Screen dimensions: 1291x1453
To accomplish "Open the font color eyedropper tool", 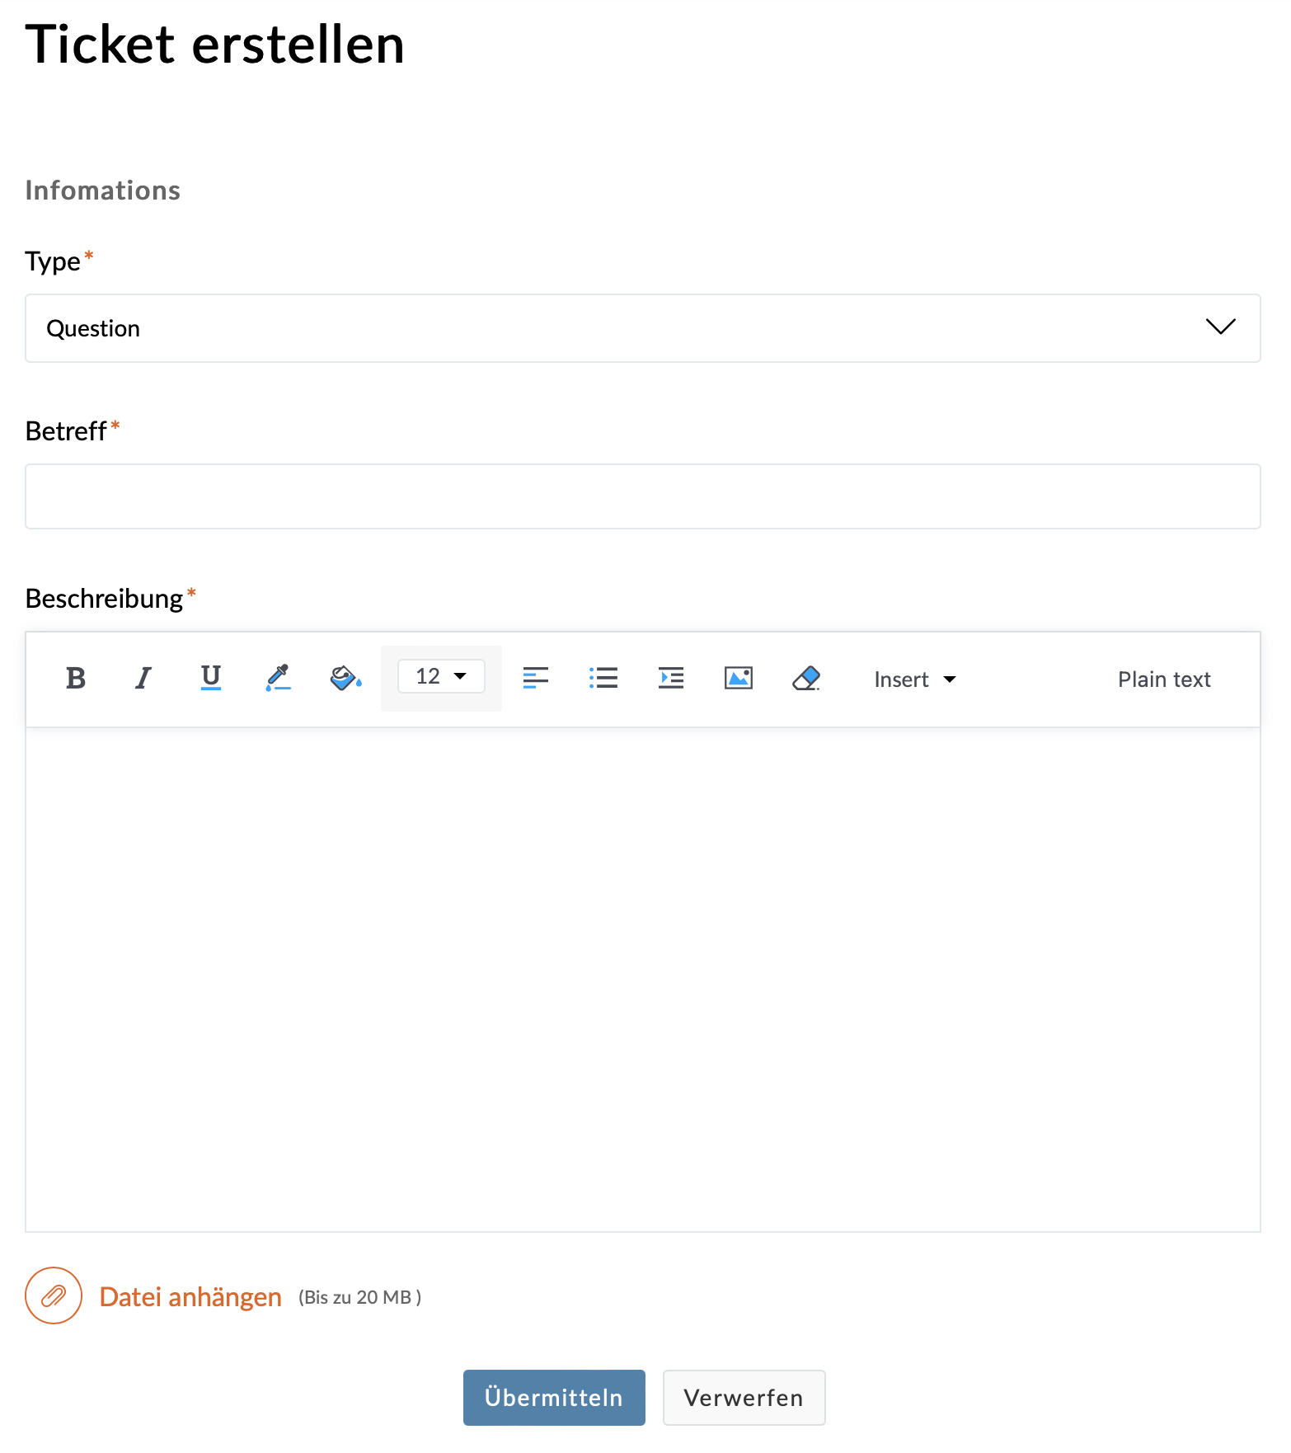I will pos(279,679).
